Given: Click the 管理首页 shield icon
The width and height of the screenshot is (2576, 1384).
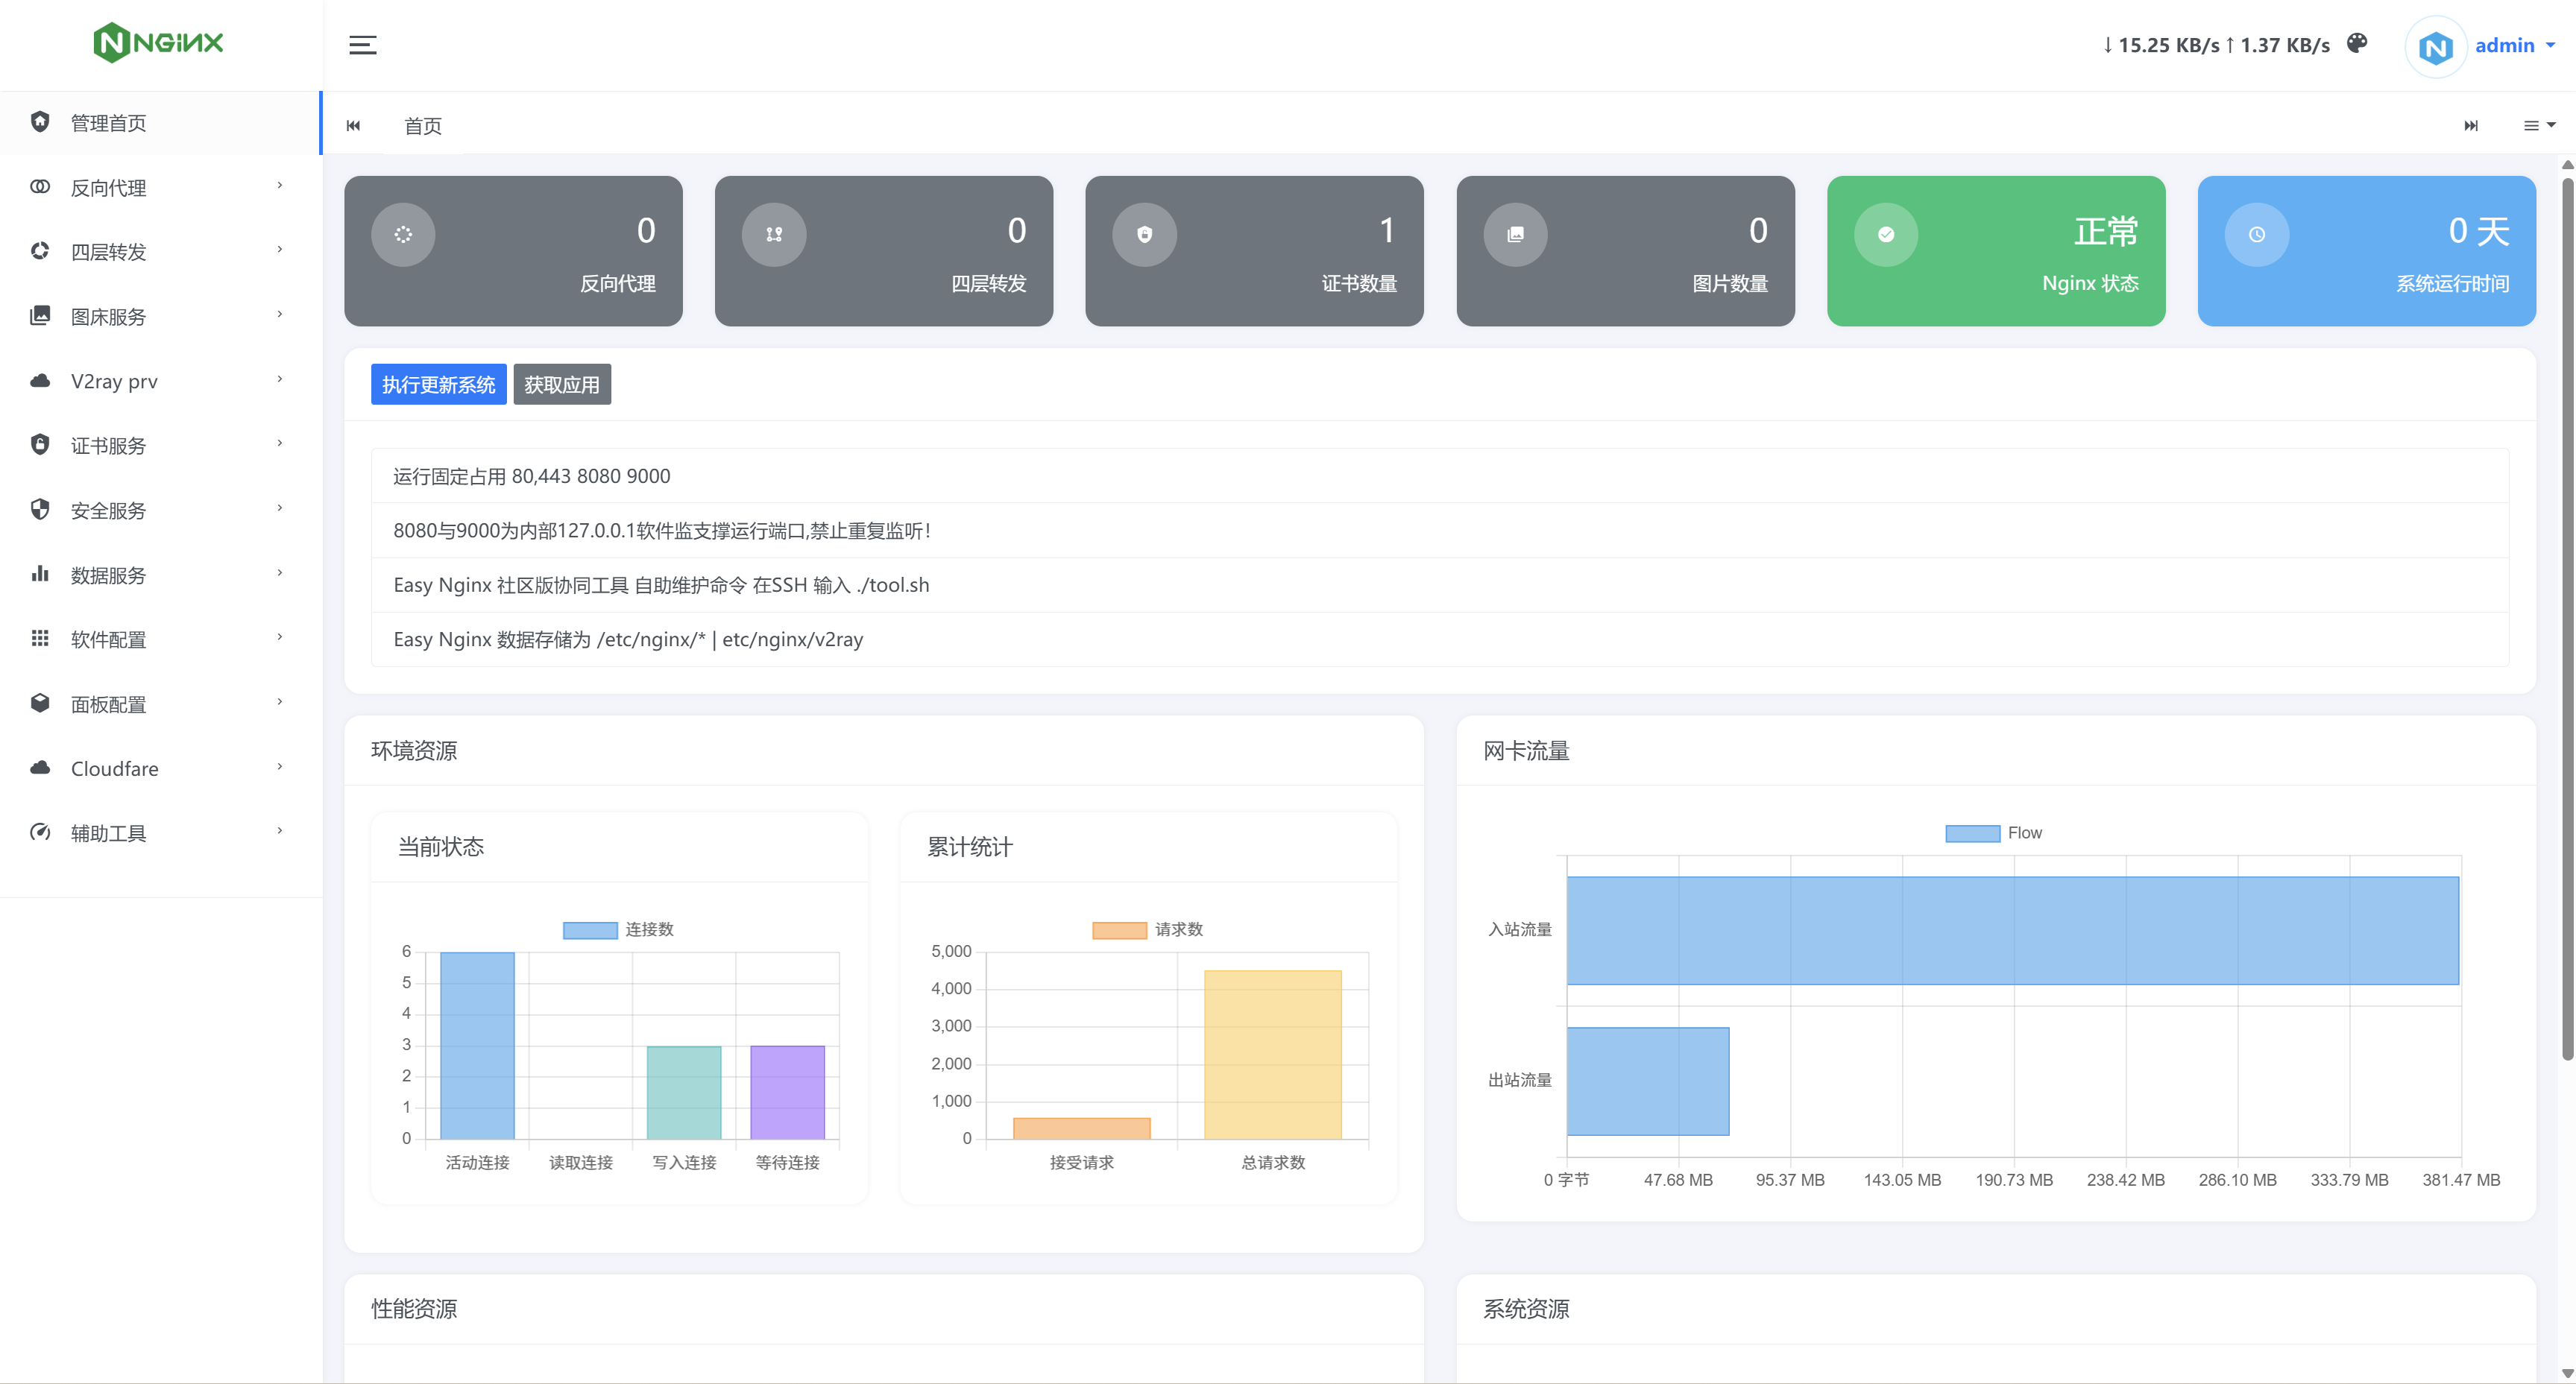Looking at the screenshot, I should point(40,122).
